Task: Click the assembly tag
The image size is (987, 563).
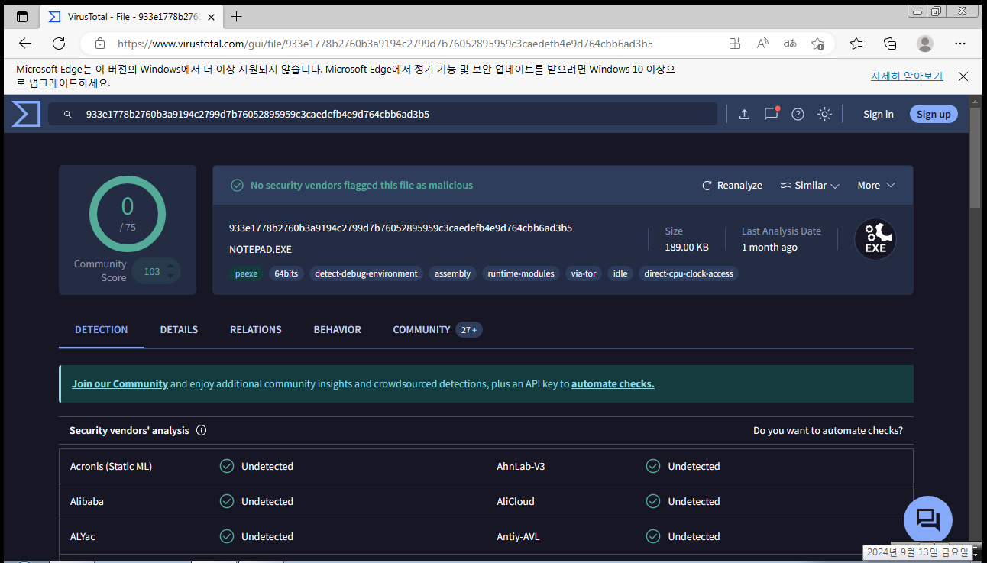Action: click(452, 273)
